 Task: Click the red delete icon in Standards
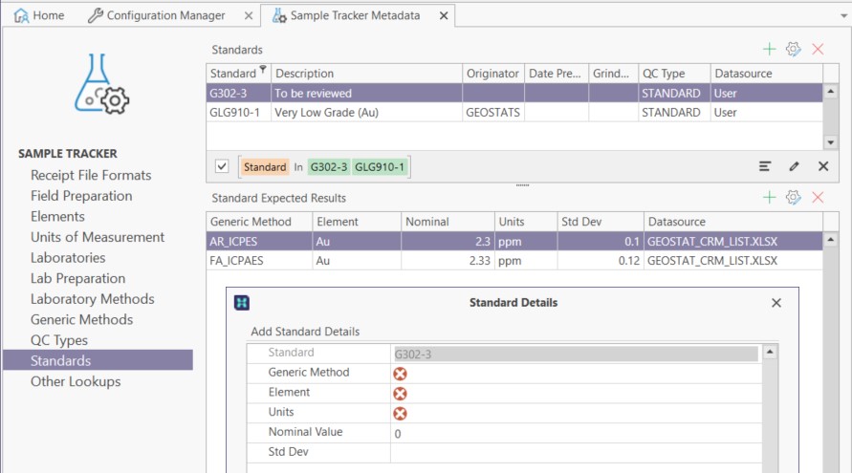click(x=818, y=49)
